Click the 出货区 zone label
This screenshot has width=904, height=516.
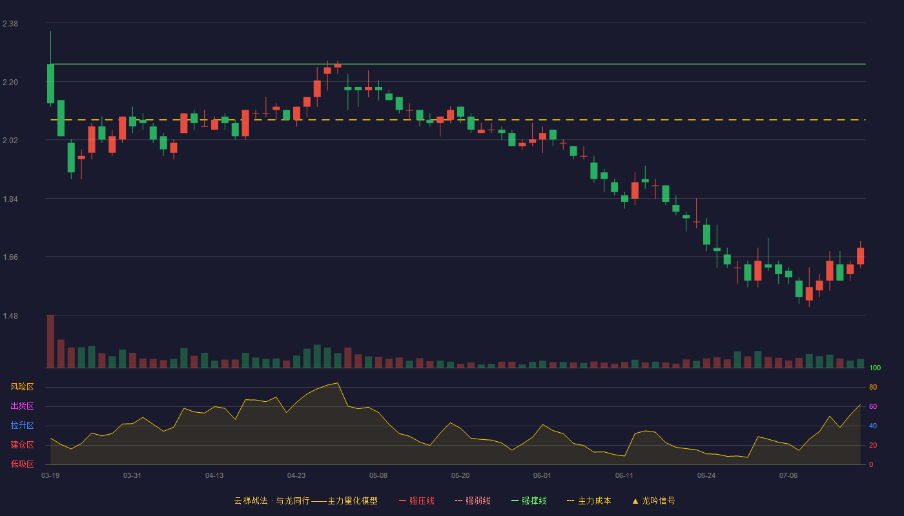pos(22,406)
